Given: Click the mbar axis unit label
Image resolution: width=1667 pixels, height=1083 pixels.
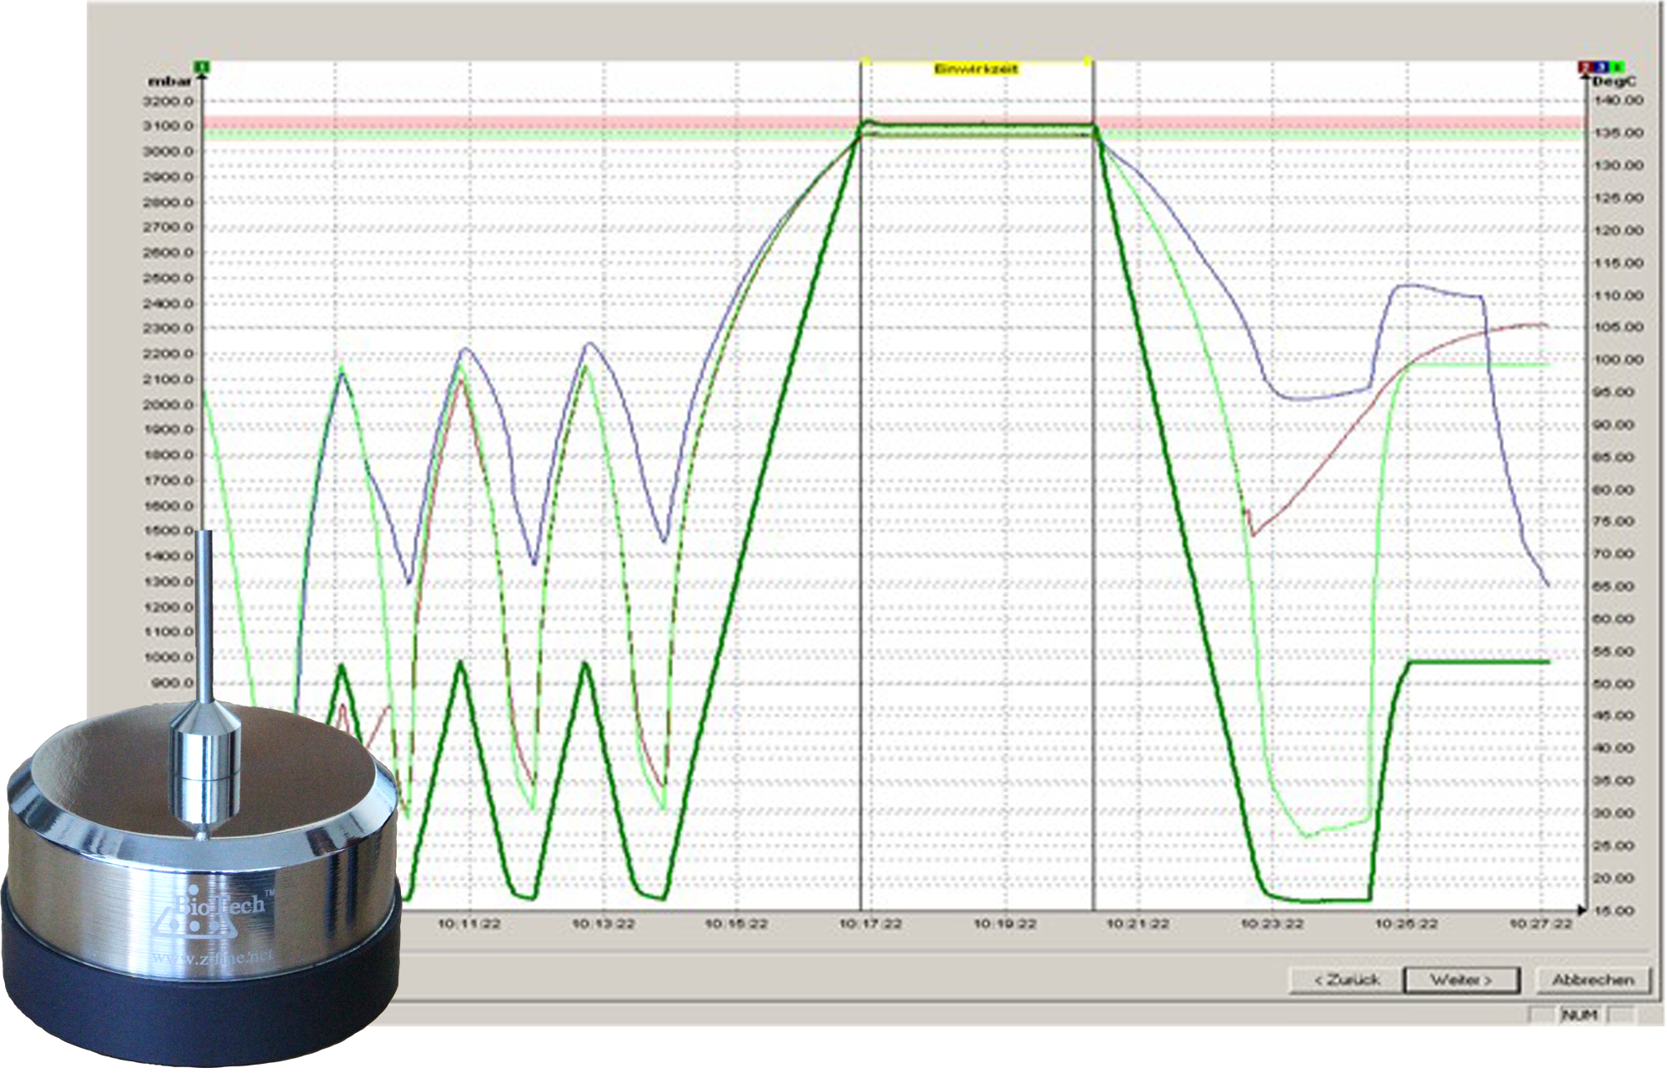Looking at the screenshot, I should (169, 82).
